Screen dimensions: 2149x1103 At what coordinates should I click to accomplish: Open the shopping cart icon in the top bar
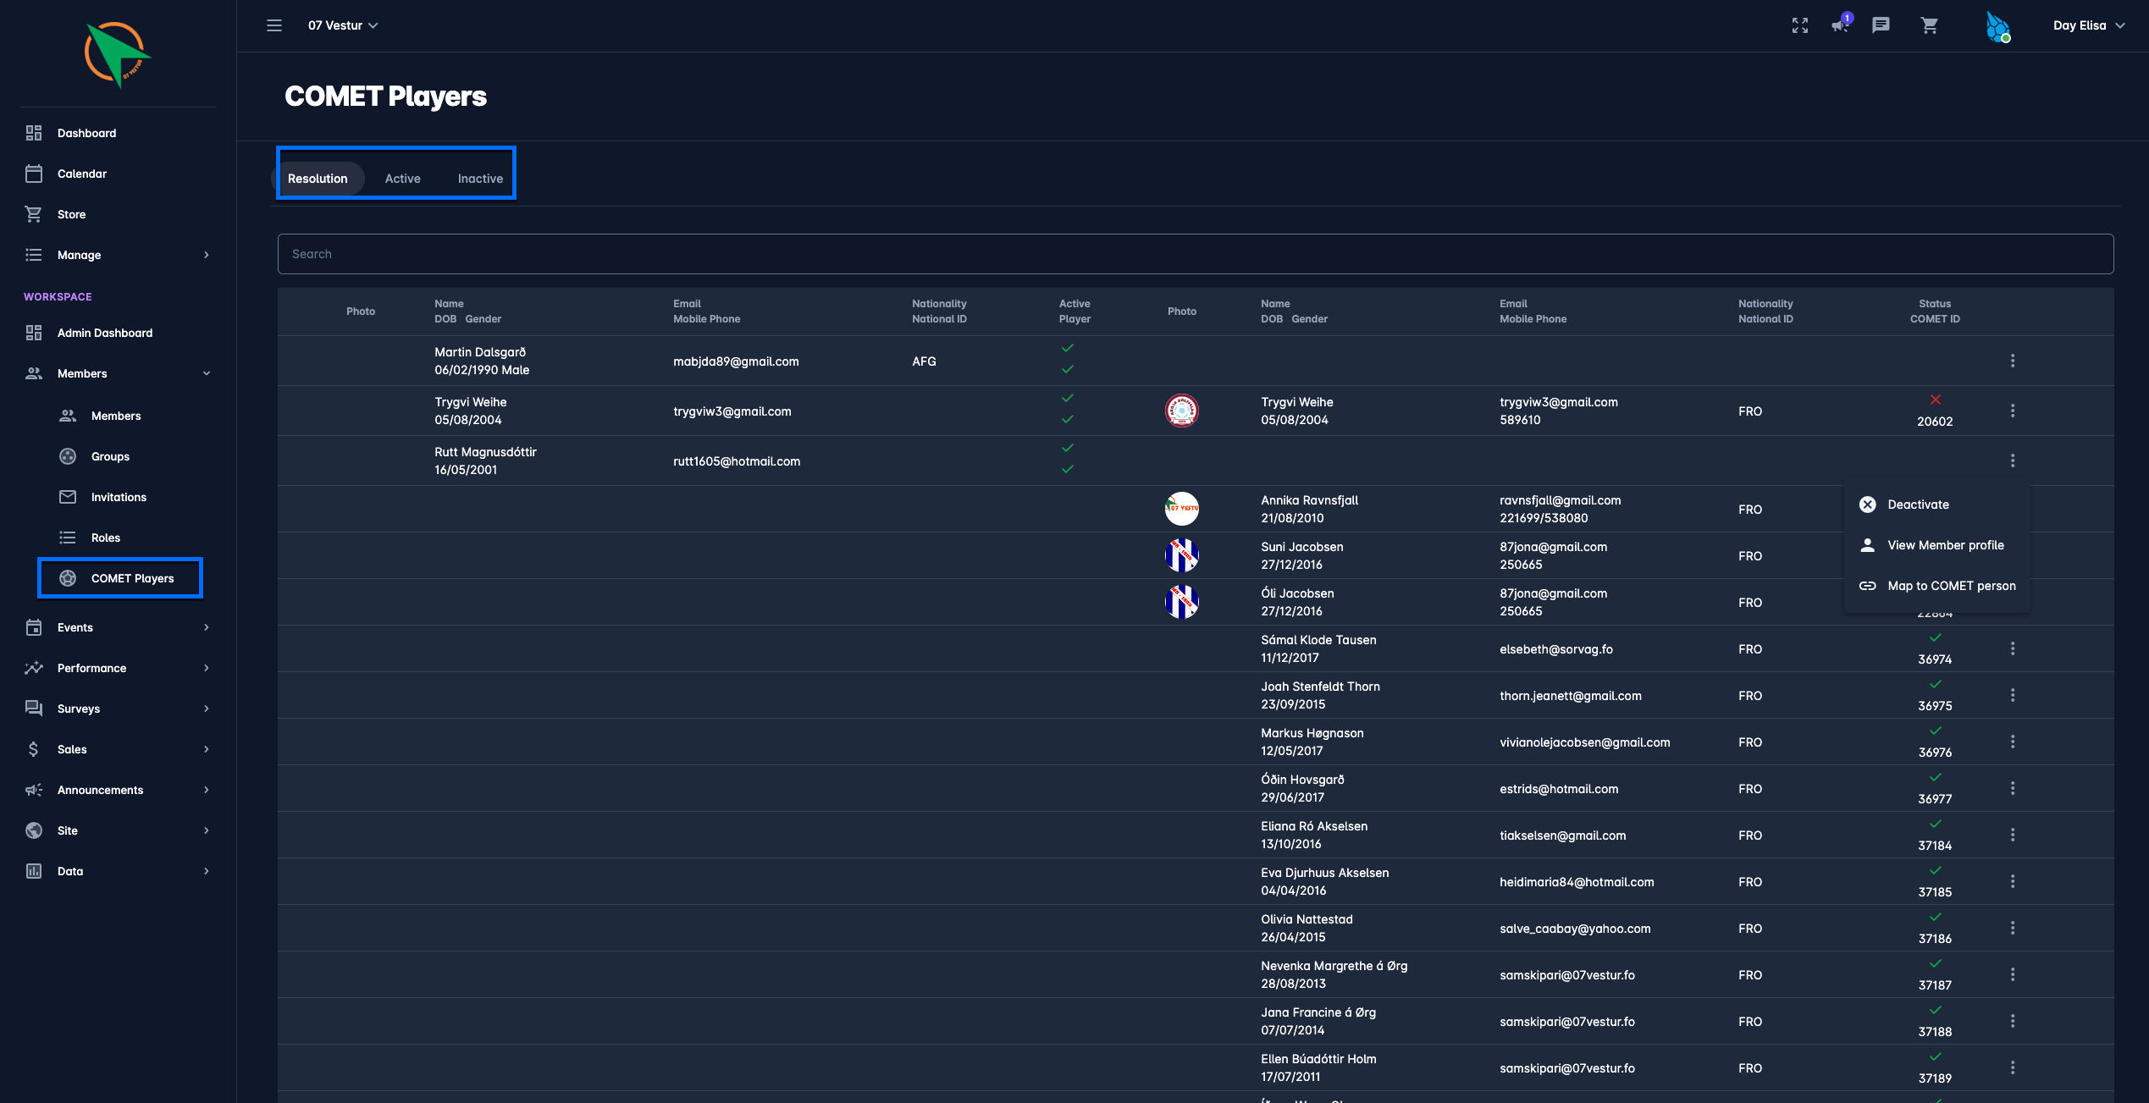[x=1930, y=25]
